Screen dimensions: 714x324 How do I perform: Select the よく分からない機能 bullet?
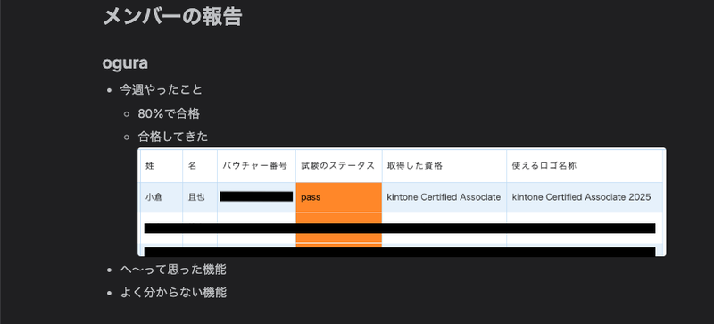pos(173,293)
